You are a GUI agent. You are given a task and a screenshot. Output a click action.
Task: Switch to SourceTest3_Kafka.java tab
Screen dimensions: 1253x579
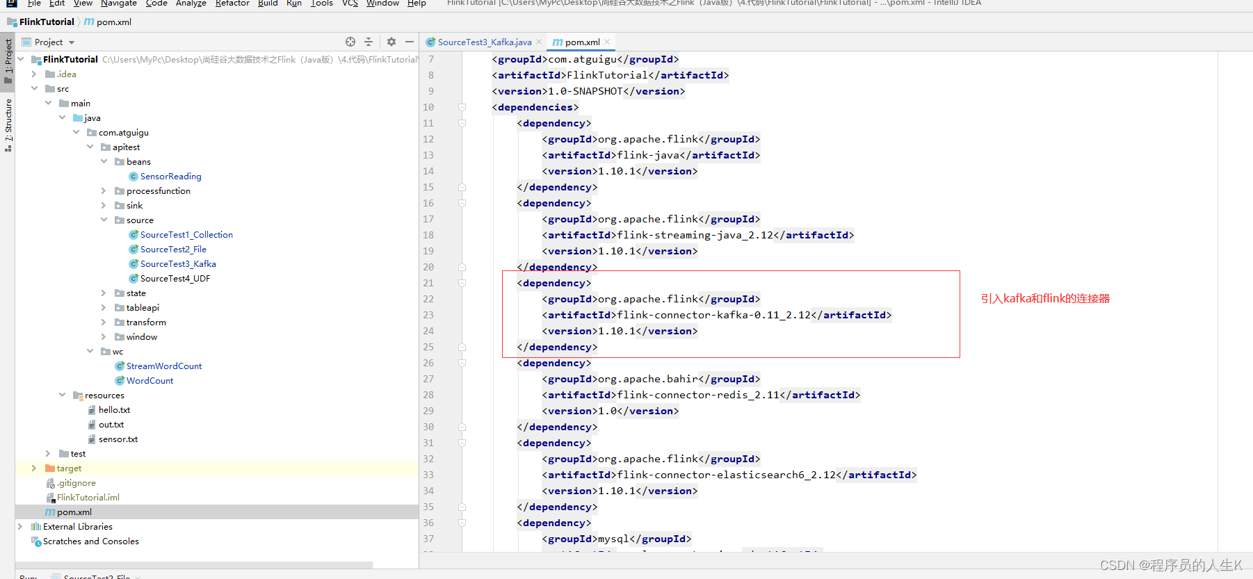coord(484,42)
